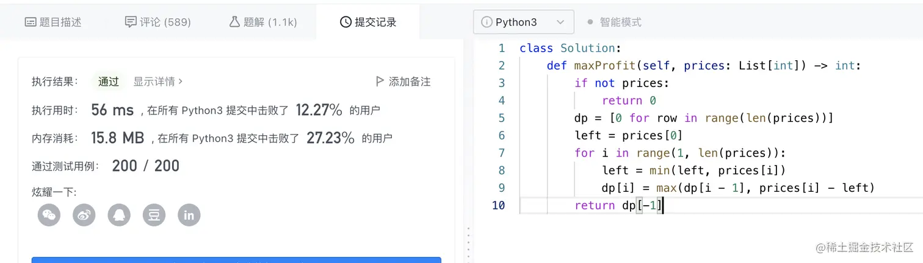This screenshot has width=923, height=263.
Task: Click the 'class Solution:' code line
Action: (x=570, y=48)
